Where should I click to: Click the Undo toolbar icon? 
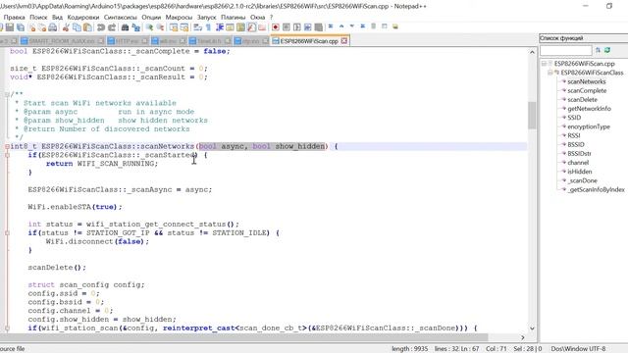(x=101, y=27)
